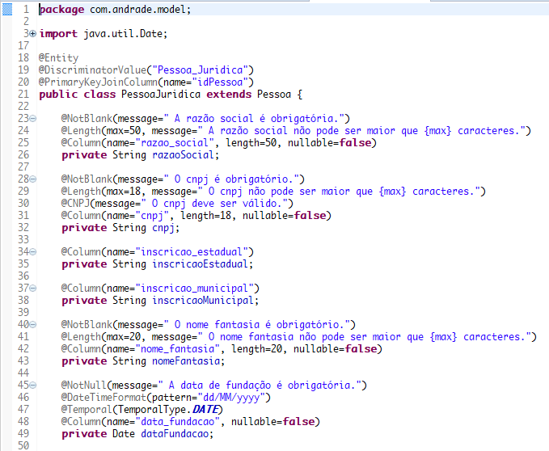
Task: Collapse the fold marker at line 34
Action: (32, 252)
